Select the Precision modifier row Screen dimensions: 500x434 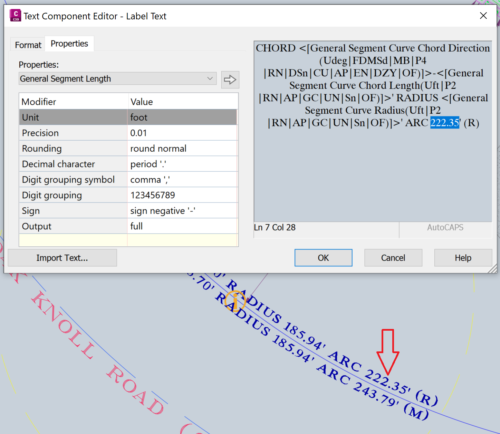pos(73,133)
